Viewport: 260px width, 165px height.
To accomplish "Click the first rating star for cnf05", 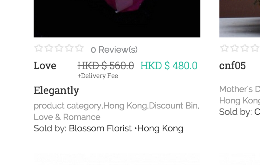I will 224,48.
